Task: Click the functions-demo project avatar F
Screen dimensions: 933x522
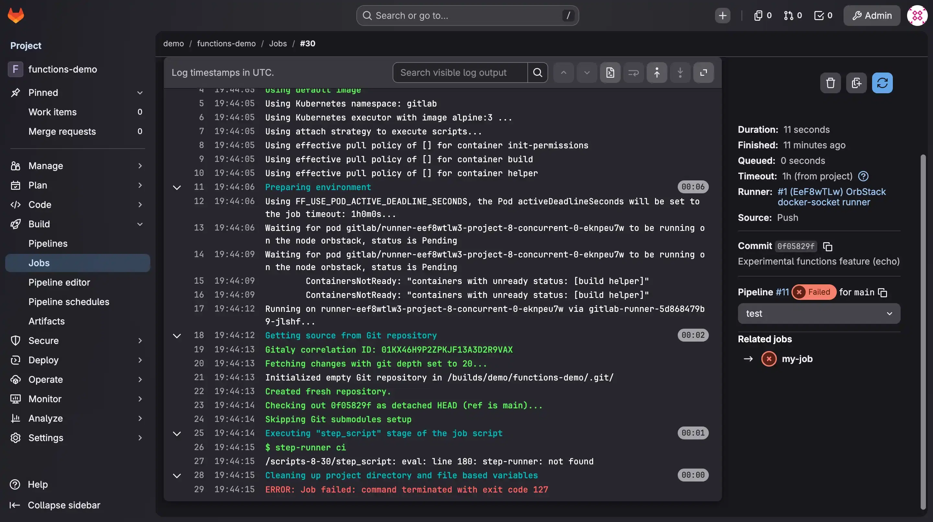Action: 15,69
